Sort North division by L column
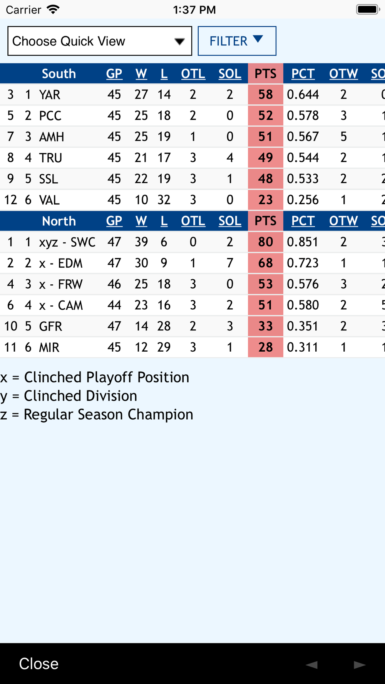Image resolution: width=385 pixels, height=684 pixels. pos(164,221)
